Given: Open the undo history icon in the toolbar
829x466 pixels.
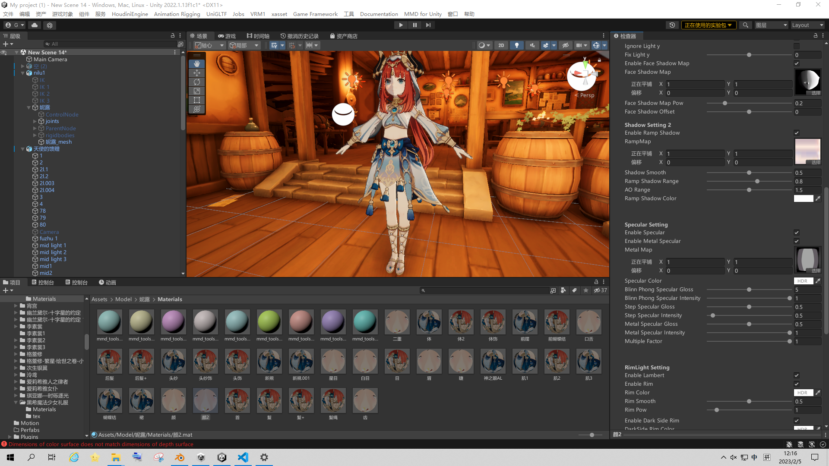Looking at the screenshot, I should pos(672,25).
